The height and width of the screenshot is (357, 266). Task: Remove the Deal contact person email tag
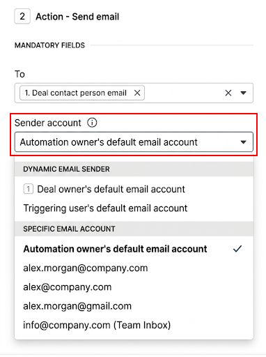click(137, 93)
